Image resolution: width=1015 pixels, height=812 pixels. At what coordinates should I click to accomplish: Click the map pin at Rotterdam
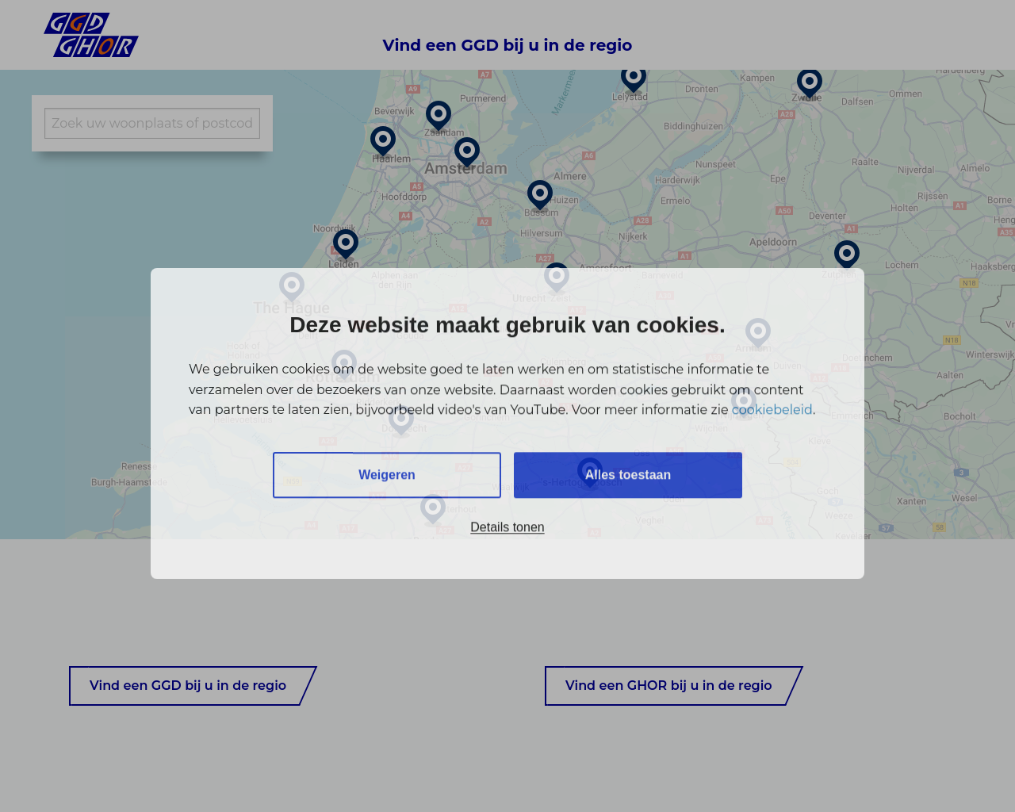point(344,366)
